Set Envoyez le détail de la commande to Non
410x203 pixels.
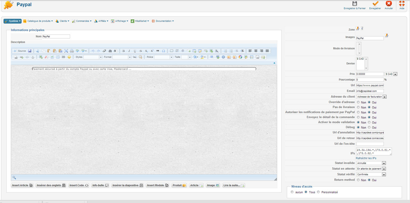(358, 117)
